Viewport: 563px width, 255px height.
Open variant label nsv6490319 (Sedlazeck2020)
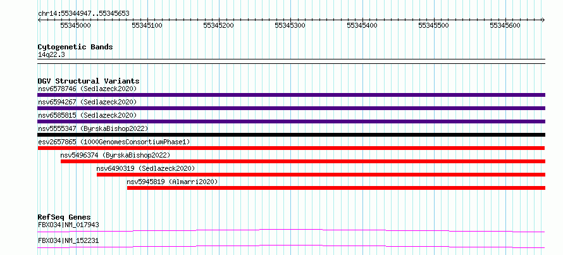tap(145, 168)
